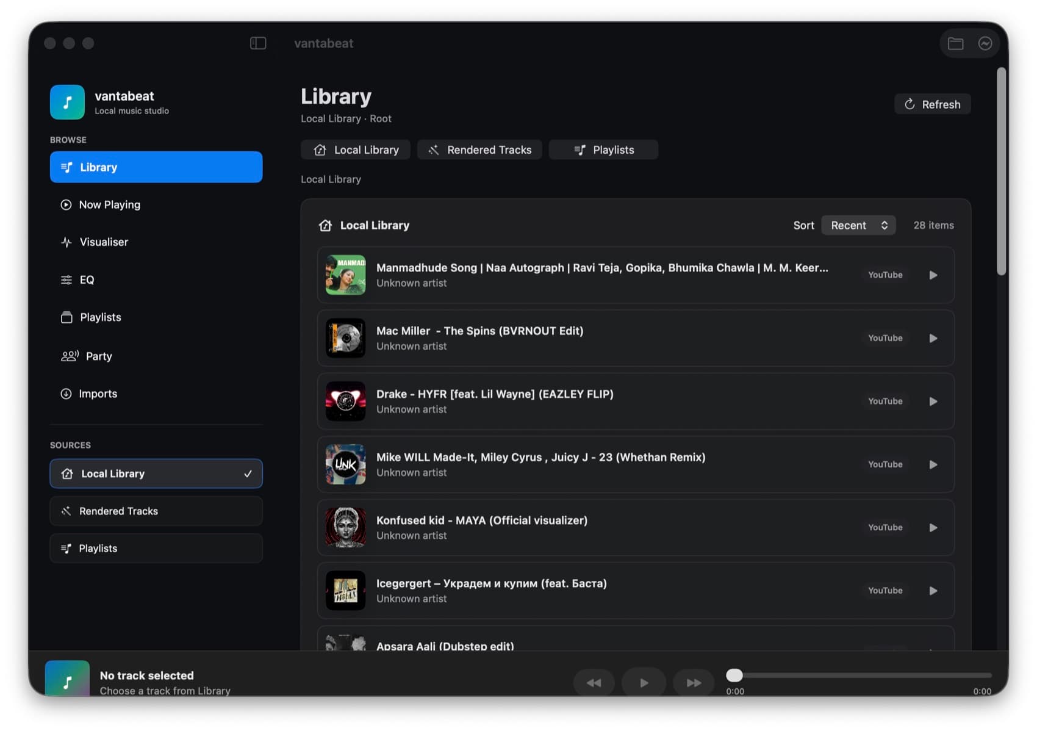
Task: Open the Party view
Action: (156, 356)
